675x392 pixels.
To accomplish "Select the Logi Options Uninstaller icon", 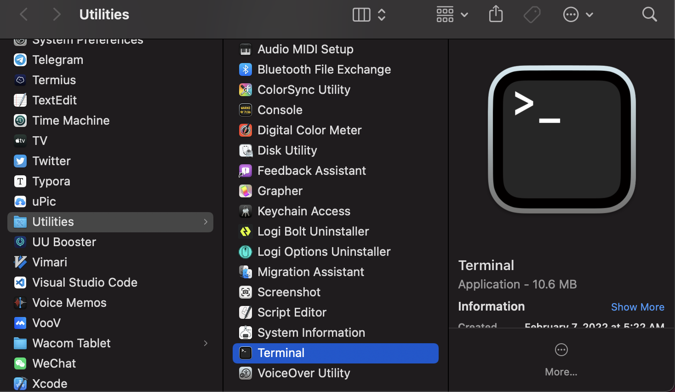I will tap(246, 252).
